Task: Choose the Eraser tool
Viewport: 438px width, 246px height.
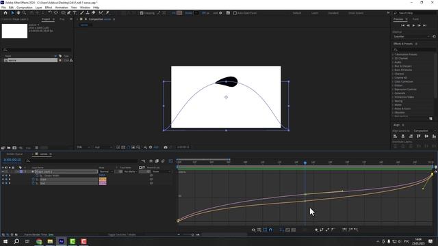Action: tap(94, 13)
